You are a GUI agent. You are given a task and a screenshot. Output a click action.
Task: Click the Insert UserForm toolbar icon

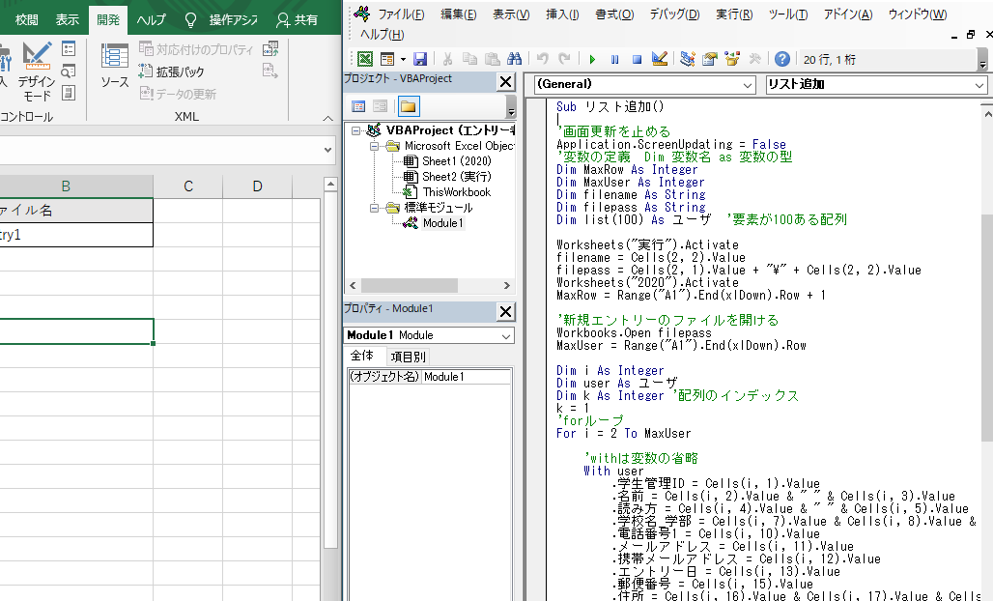[386, 59]
